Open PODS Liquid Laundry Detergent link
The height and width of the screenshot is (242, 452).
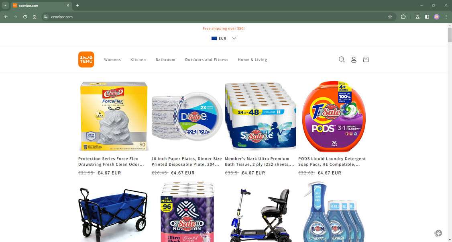(332, 162)
